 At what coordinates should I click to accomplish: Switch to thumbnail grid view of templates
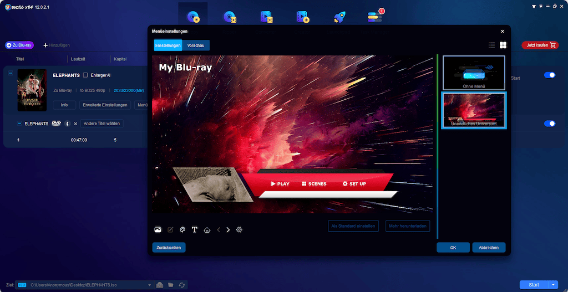(x=503, y=45)
